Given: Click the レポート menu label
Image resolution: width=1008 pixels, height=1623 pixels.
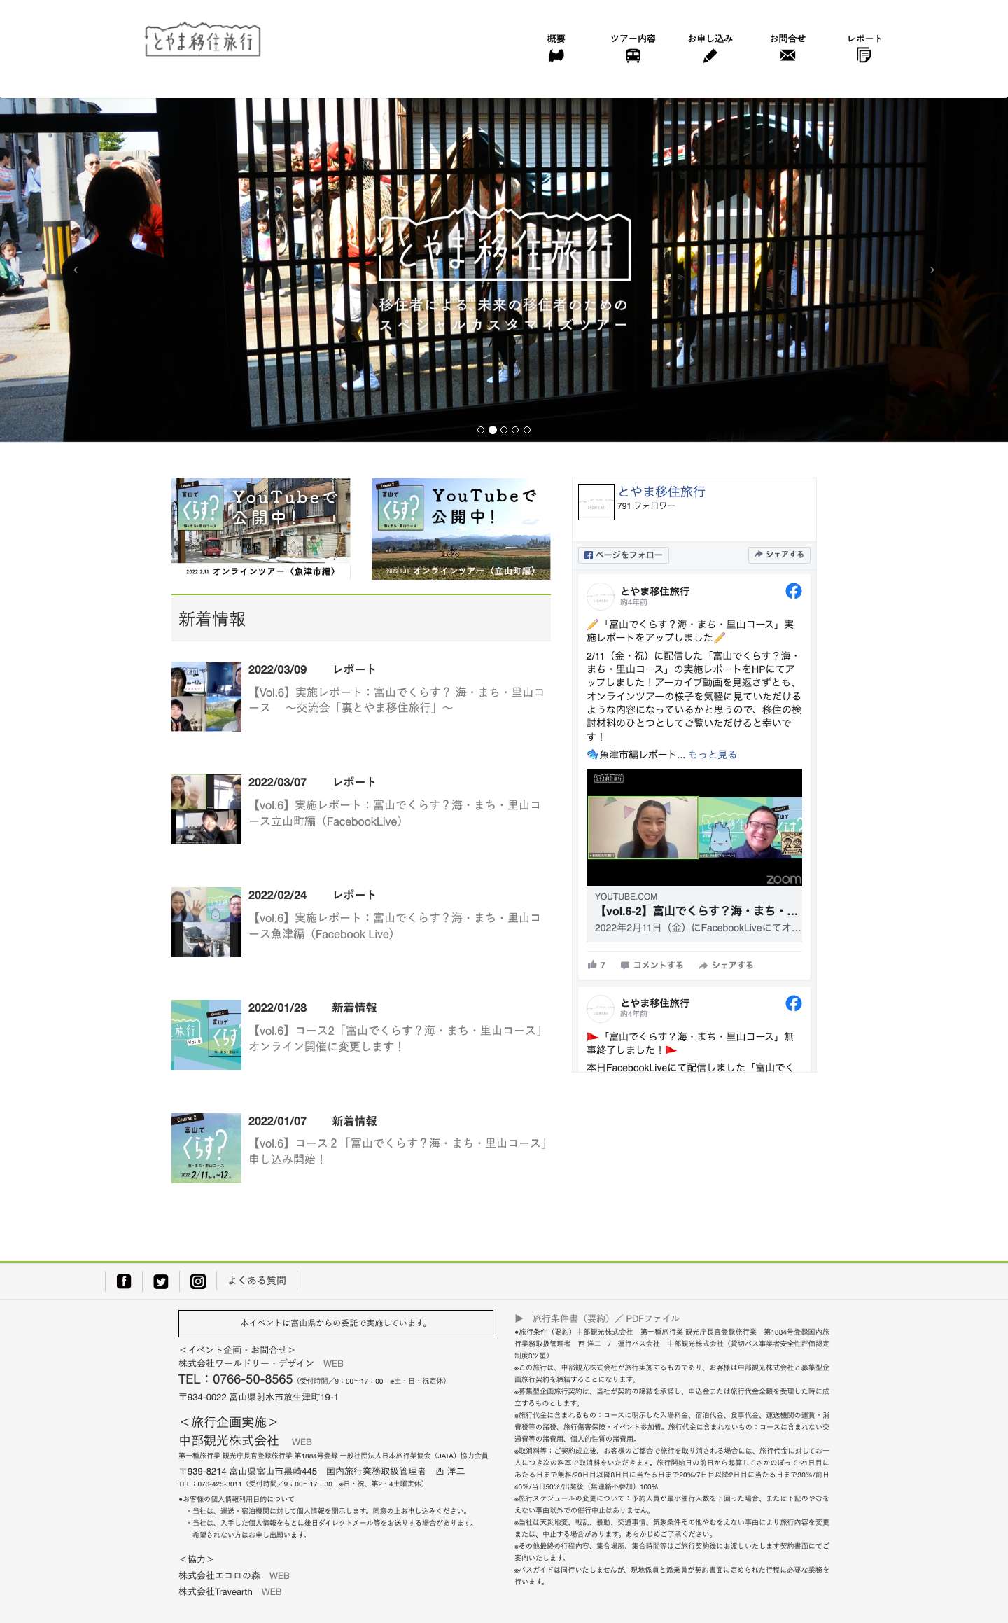Looking at the screenshot, I should (864, 39).
